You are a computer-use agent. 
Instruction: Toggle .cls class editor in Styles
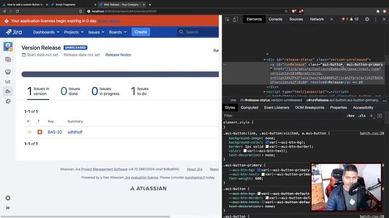pos(362,116)
